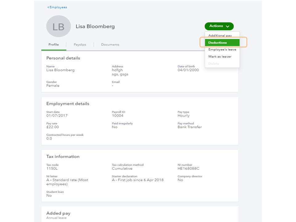Open the green Actions dropdown
The width and height of the screenshot is (296, 222).
219,26
